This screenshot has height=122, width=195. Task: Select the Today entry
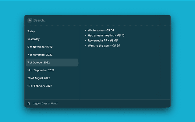[31, 31]
